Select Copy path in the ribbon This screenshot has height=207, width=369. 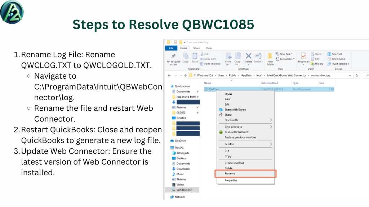pyautogui.click(x=208, y=59)
